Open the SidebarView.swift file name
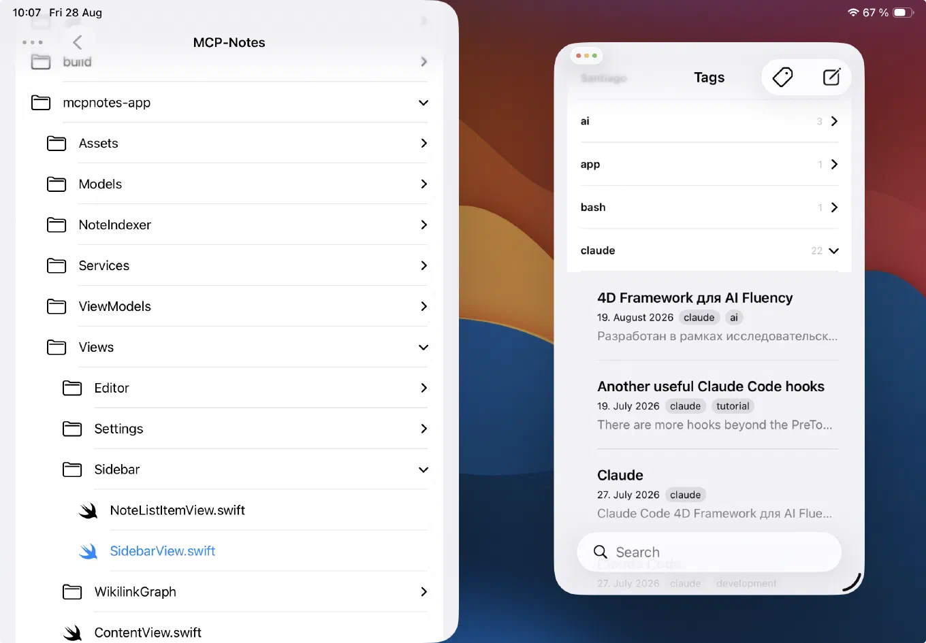 pyautogui.click(x=163, y=551)
